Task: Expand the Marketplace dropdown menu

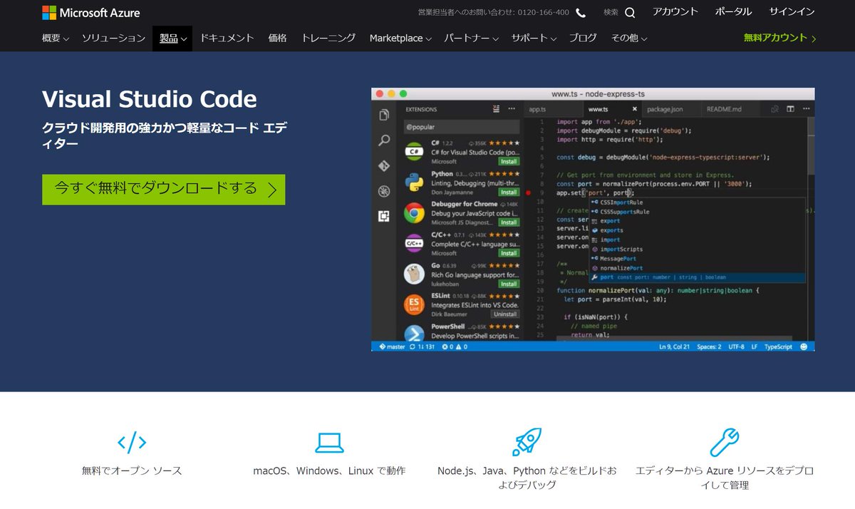Action: pyautogui.click(x=400, y=38)
